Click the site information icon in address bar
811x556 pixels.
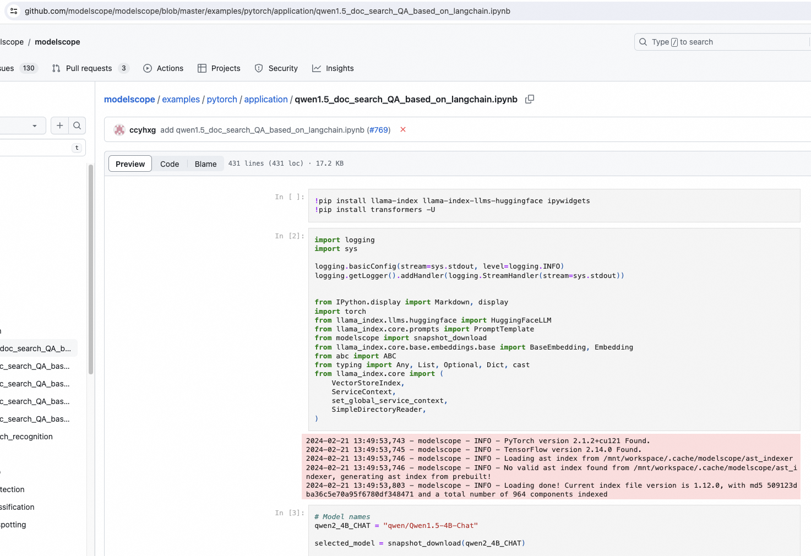[14, 11]
